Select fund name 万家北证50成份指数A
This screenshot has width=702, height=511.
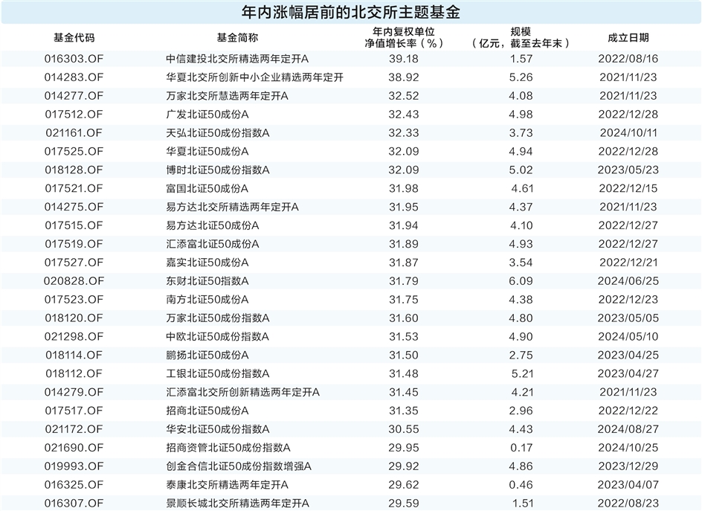pos(218,318)
